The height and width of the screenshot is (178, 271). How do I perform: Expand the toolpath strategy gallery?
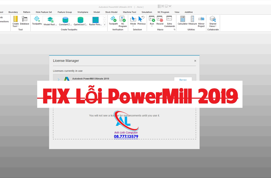click(x=105, y=25)
